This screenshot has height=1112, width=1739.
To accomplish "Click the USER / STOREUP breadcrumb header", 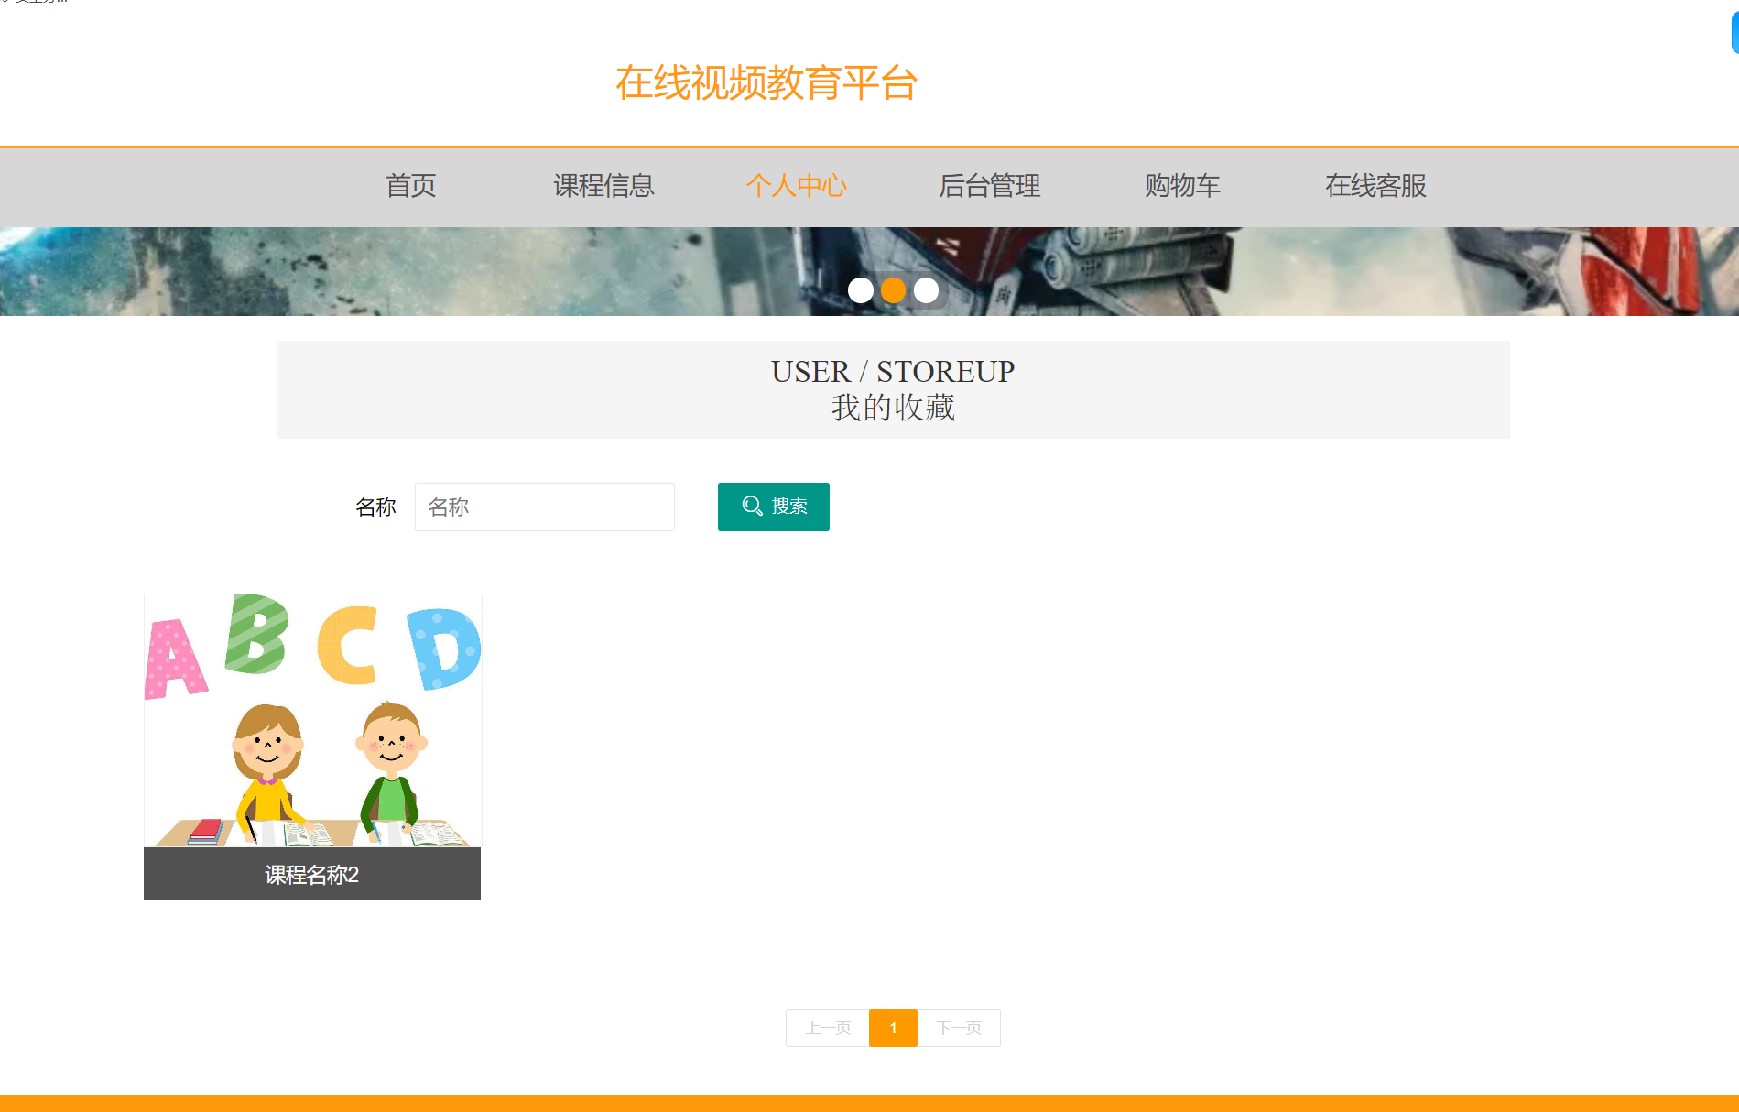I will tap(893, 371).
